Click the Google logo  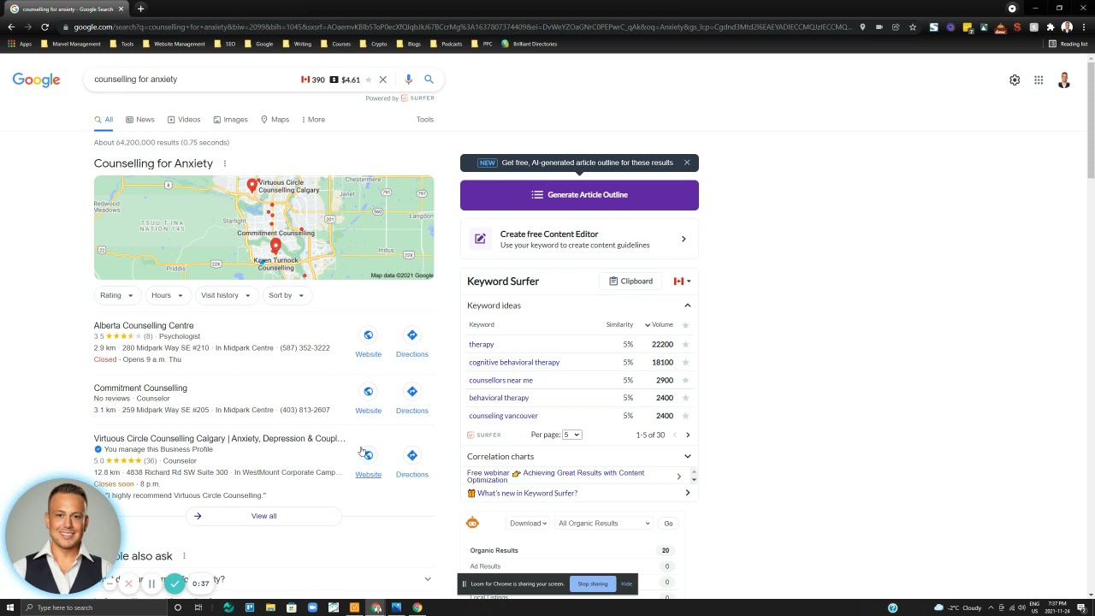[36, 80]
